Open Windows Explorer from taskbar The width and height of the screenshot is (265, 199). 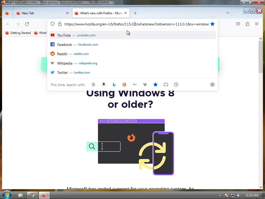(21, 195)
